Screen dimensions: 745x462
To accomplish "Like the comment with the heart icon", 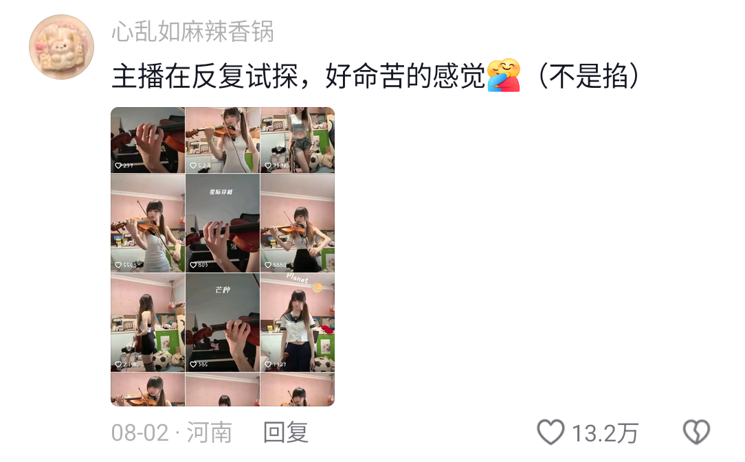I will 551,432.
